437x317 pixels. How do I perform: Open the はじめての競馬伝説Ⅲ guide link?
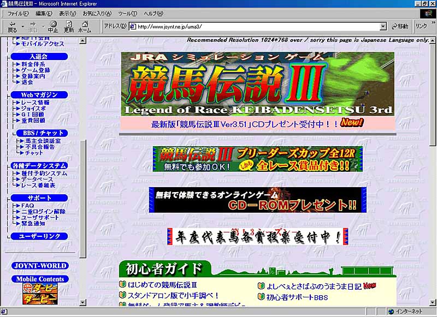[x=162, y=285]
